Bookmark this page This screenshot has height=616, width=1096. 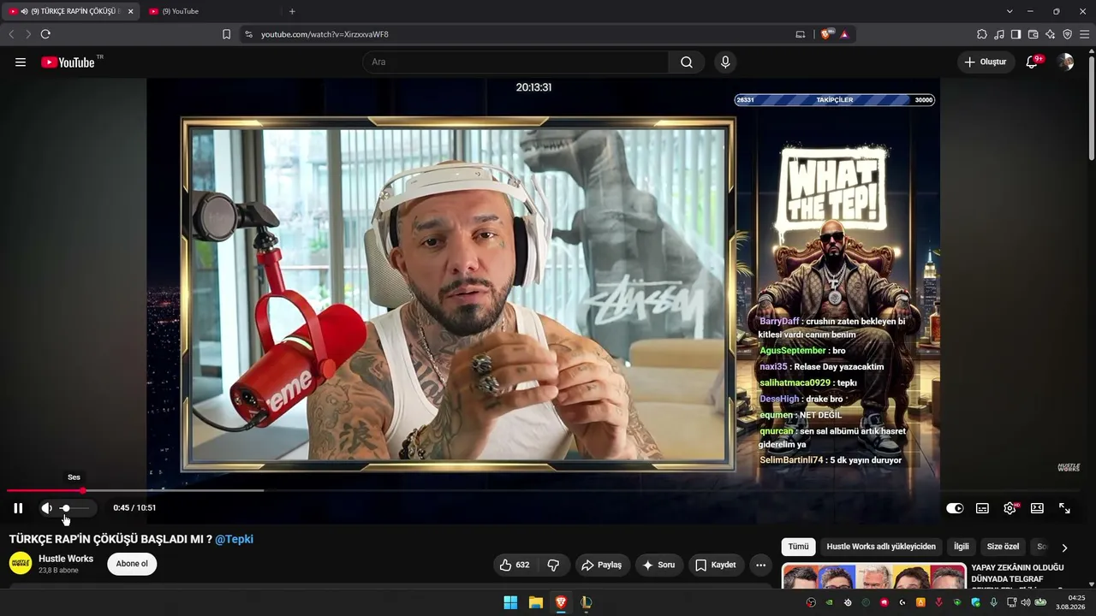[x=226, y=34]
